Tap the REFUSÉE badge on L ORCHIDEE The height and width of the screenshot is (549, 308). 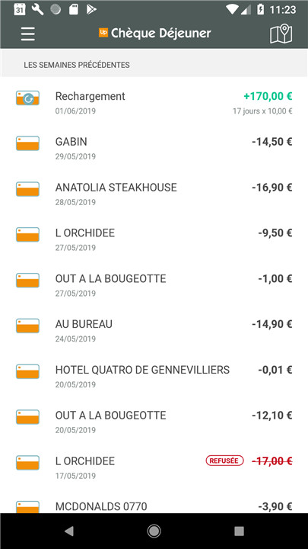pyautogui.click(x=224, y=461)
